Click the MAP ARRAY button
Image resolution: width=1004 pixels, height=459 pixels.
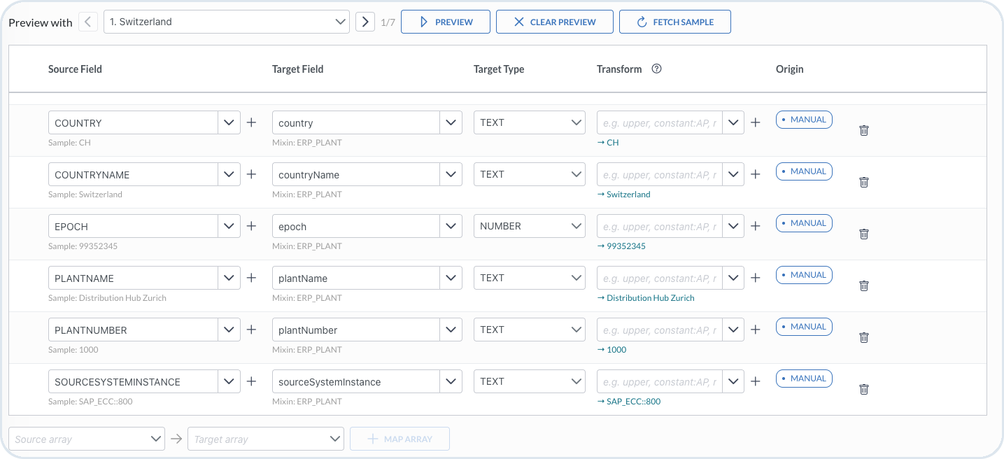coord(400,439)
